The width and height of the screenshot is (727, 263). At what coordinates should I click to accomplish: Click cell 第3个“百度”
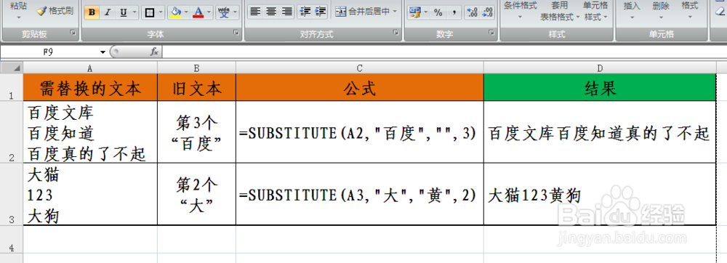tap(196, 132)
